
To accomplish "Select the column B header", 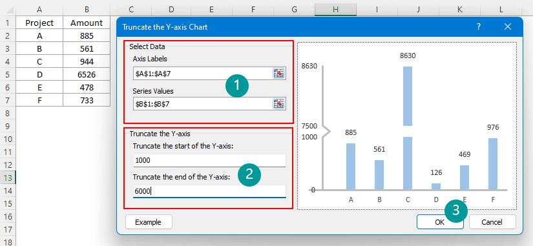I will [87, 10].
